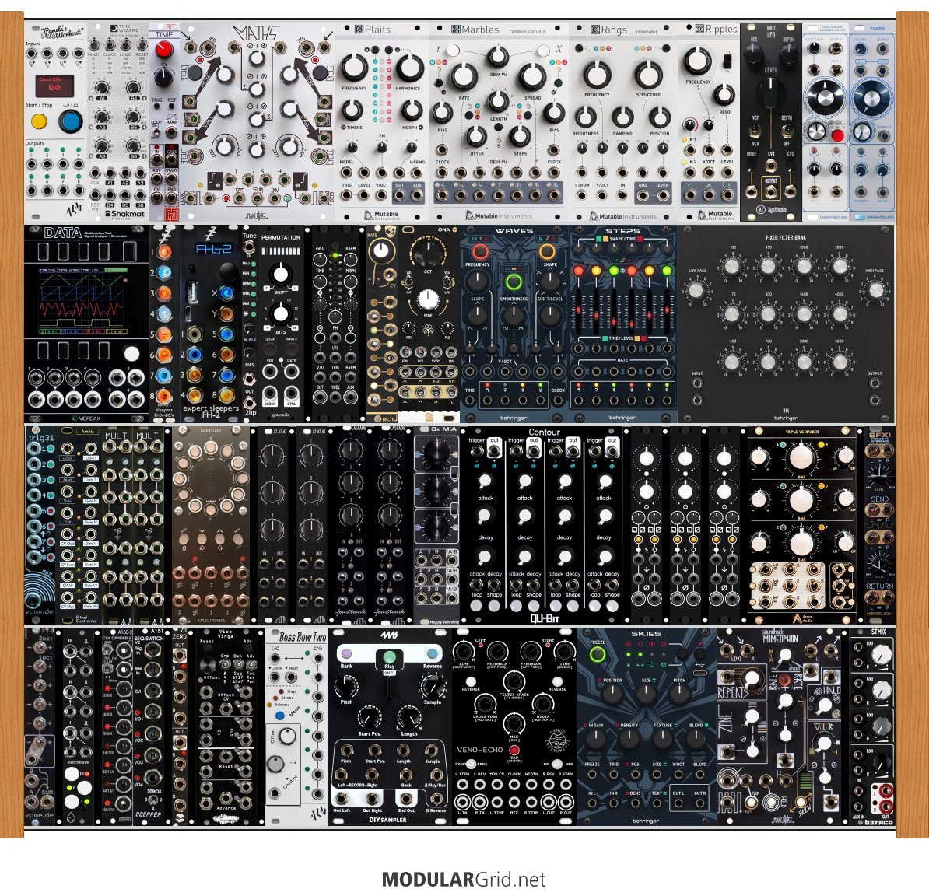Viewport: 929px width, 896px height.
Task: Click the Mordax DATA oscilloscope screen
Action: click(x=83, y=300)
